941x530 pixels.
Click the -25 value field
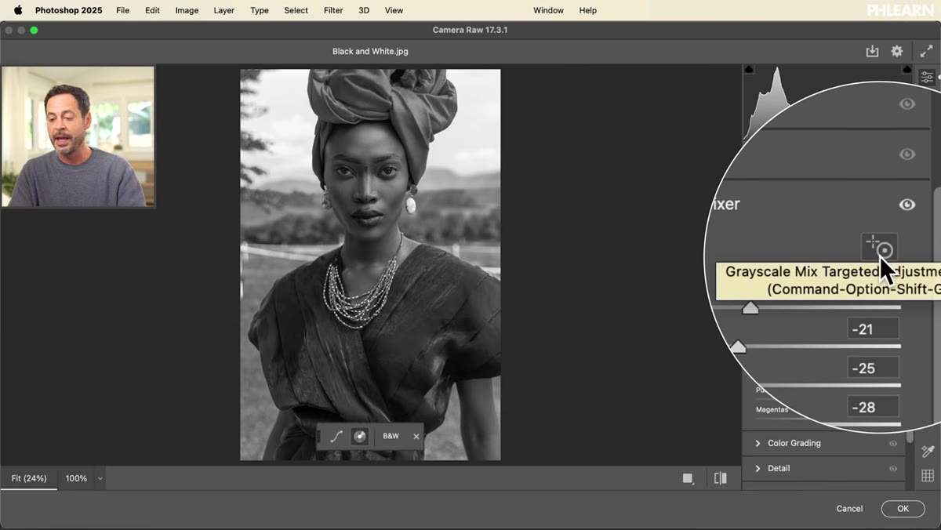pyautogui.click(x=873, y=368)
